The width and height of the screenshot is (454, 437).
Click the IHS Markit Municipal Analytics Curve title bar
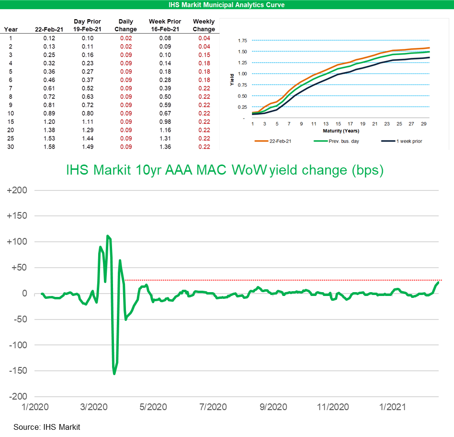tap(227, 5)
